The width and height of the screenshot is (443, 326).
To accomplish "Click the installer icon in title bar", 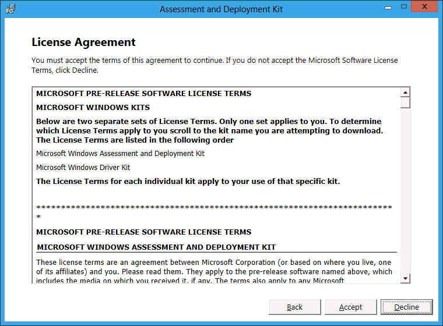I will click(10, 9).
